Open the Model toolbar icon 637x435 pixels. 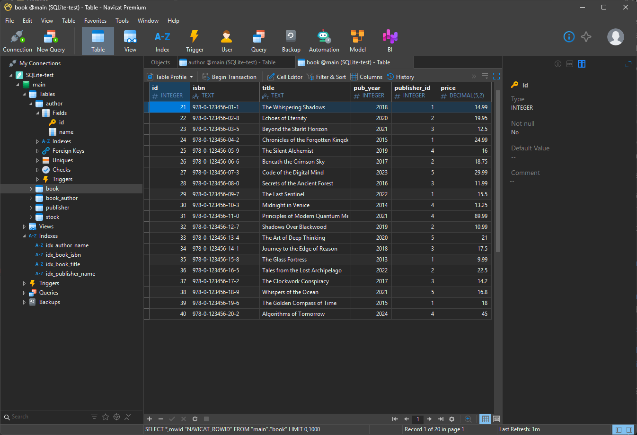pos(357,41)
